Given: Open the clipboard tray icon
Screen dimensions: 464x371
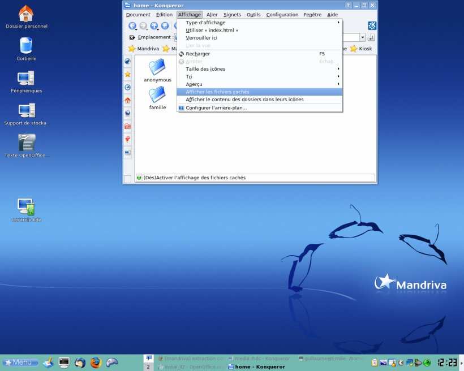Looking at the screenshot, I should pyautogui.click(x=375, y=363).
